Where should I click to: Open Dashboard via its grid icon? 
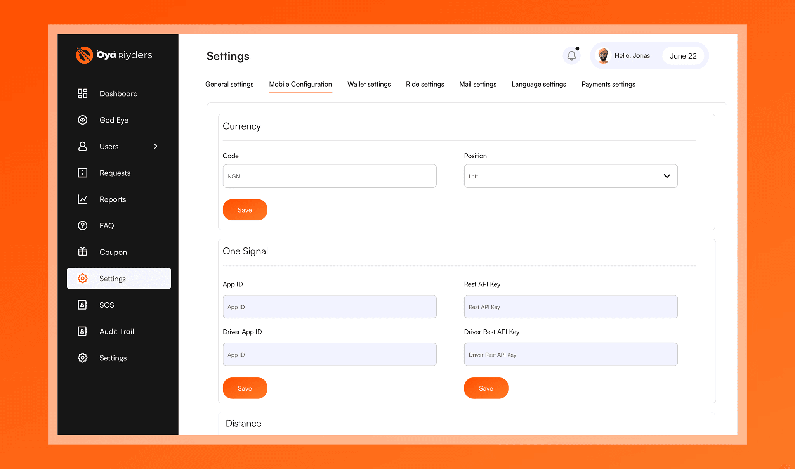[82, 93]
